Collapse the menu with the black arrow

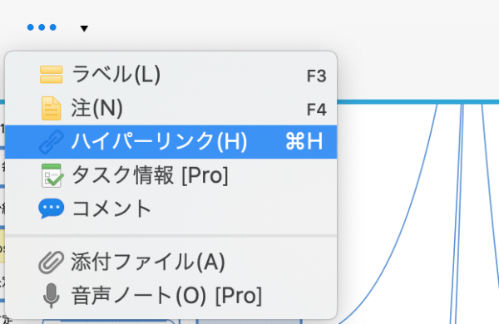tap(84, 28)
